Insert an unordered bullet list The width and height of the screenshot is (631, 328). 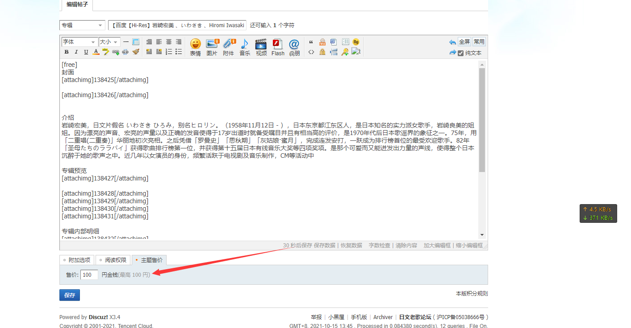coord(179,52)
